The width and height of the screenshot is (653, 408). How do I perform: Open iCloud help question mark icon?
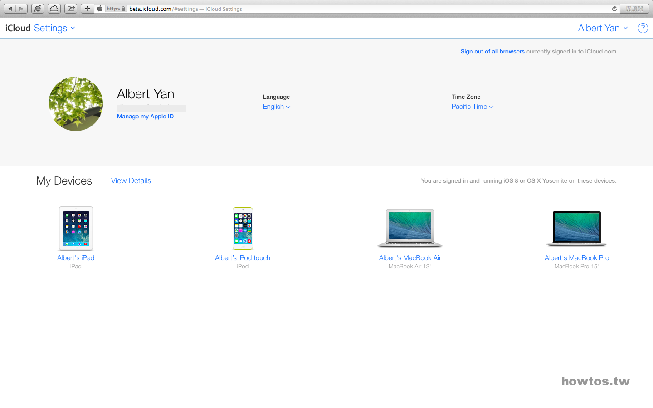(643, 28)
